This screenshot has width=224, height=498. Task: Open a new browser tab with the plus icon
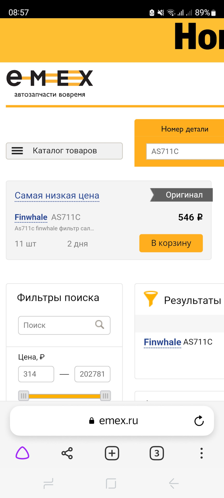point(112,453)
